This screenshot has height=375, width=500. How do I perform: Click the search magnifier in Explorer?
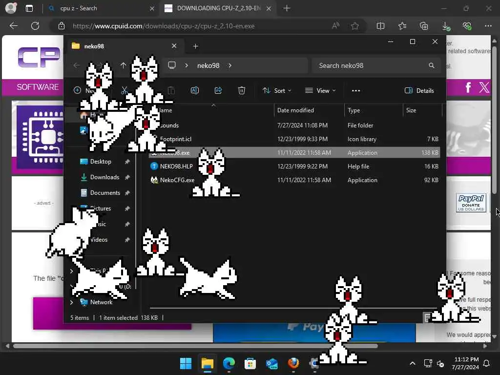pos(432,65)
